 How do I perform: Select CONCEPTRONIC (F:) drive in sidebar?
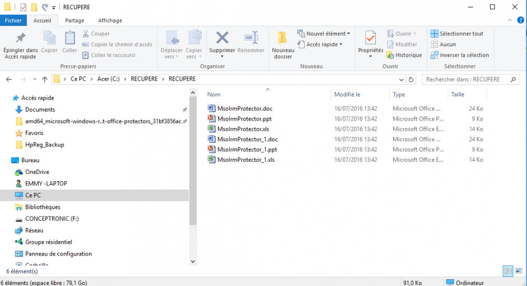(52, 219)
